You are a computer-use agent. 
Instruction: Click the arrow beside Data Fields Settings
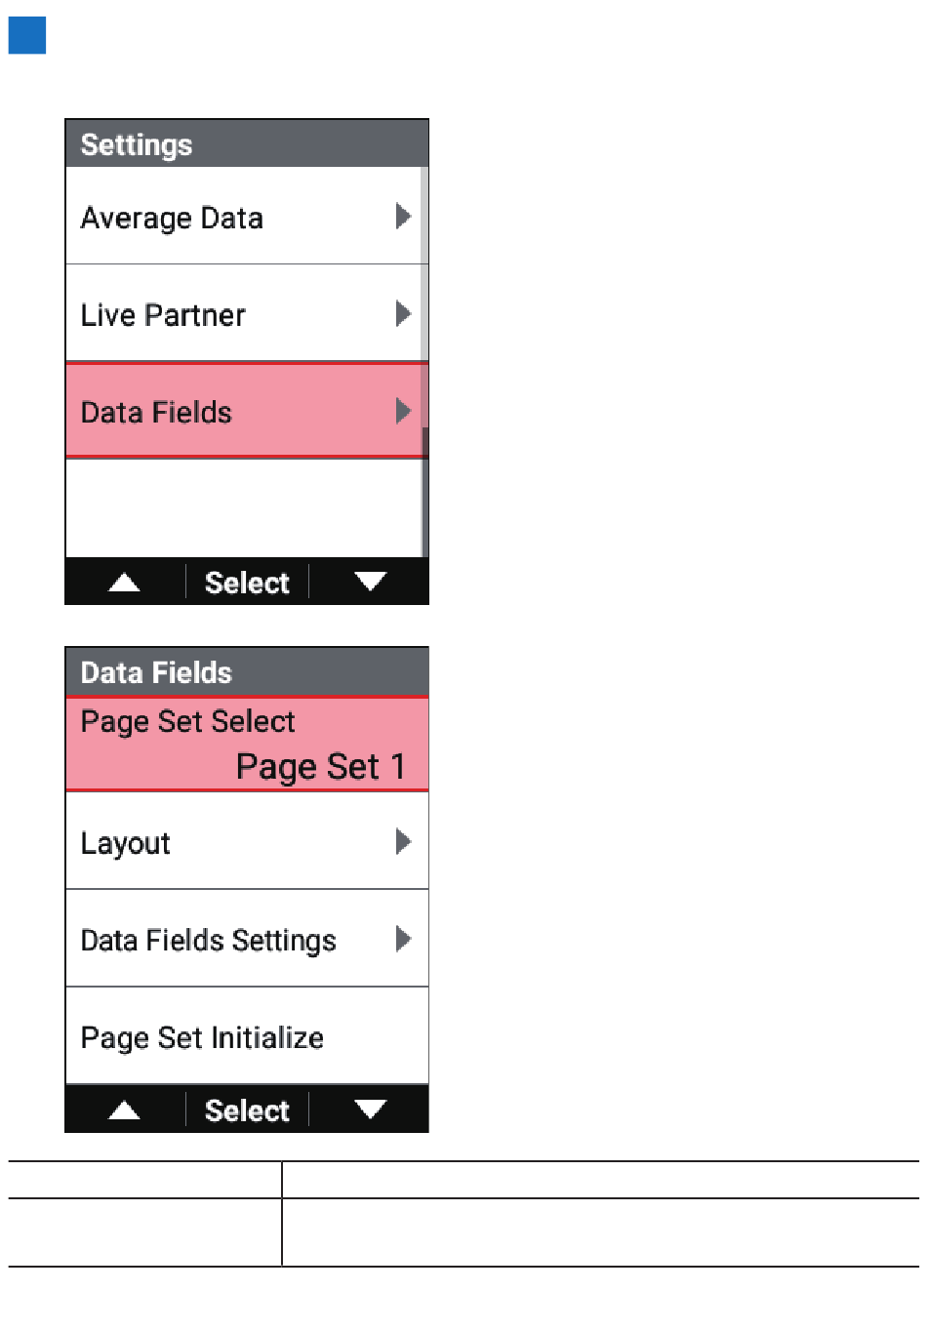pos(403,939)
